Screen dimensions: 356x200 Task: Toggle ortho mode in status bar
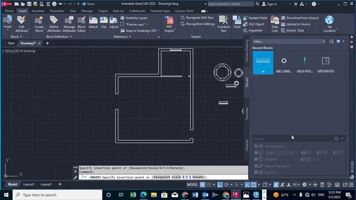click(x=220, y=184)
